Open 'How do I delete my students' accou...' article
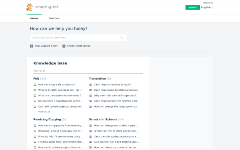 coord(116,147)
